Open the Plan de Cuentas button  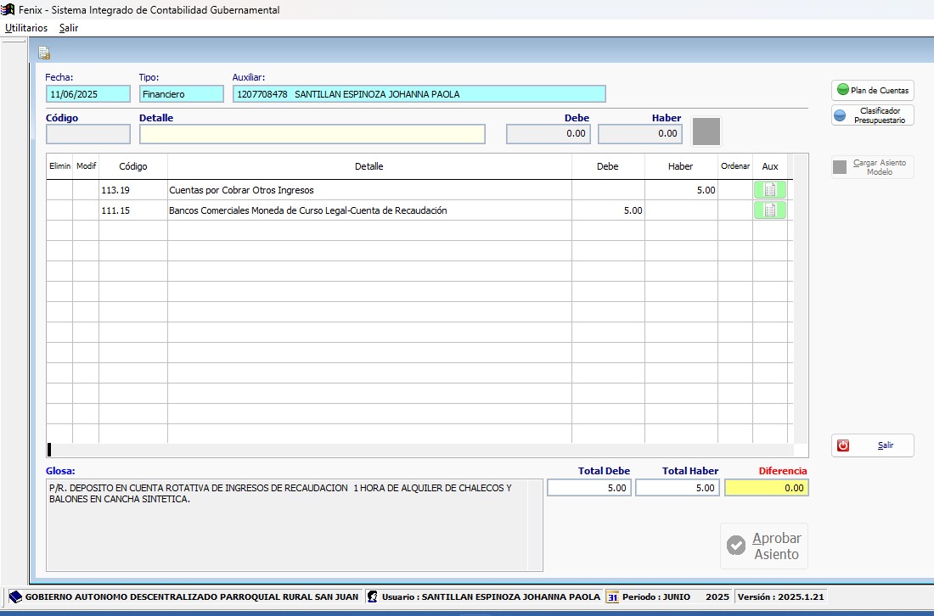872,90
